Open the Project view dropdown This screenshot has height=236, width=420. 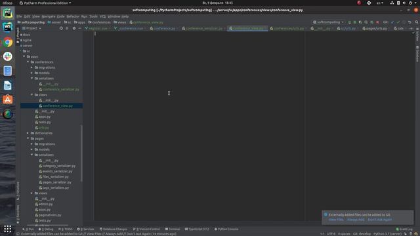tap(31, 28)
